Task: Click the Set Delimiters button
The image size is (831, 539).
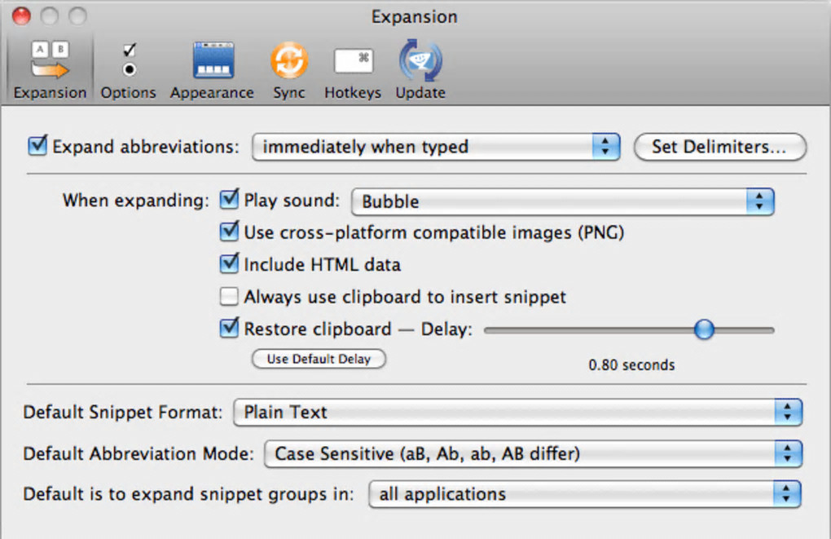Action: [719, 147]
